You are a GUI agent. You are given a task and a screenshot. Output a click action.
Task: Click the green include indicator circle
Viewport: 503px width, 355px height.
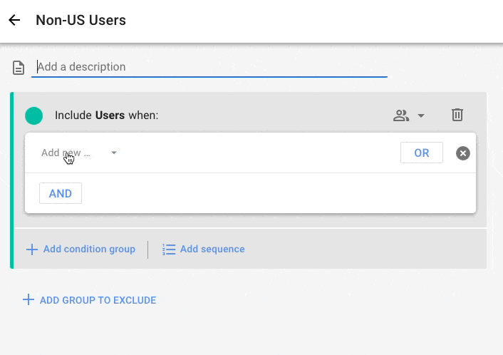pyautogui.click(x=33, y=115)
